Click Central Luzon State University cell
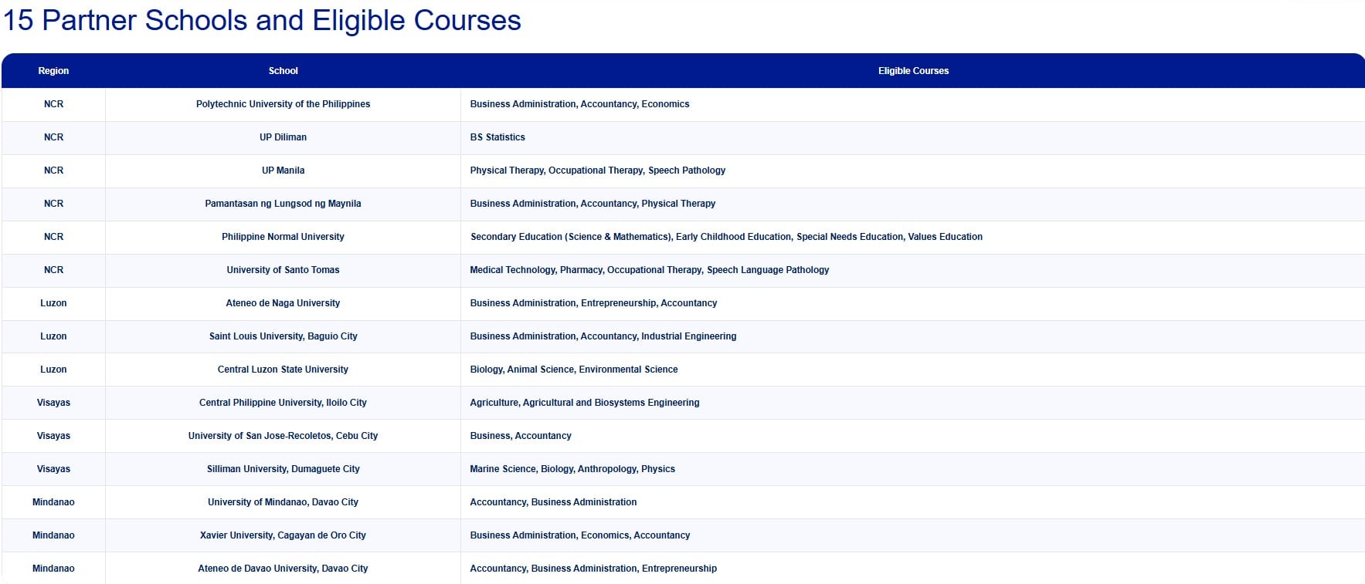 (x=283, y=370)
